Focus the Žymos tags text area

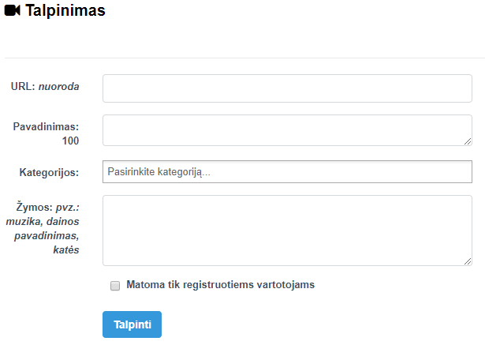click(287, 231)
